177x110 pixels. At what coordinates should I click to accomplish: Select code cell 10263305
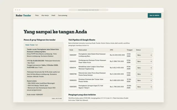tap(73, 87)
